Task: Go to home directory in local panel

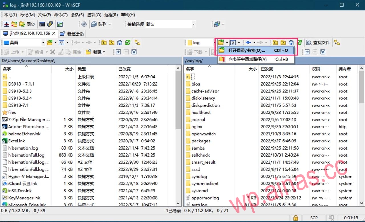Action: tap(120, 43)
